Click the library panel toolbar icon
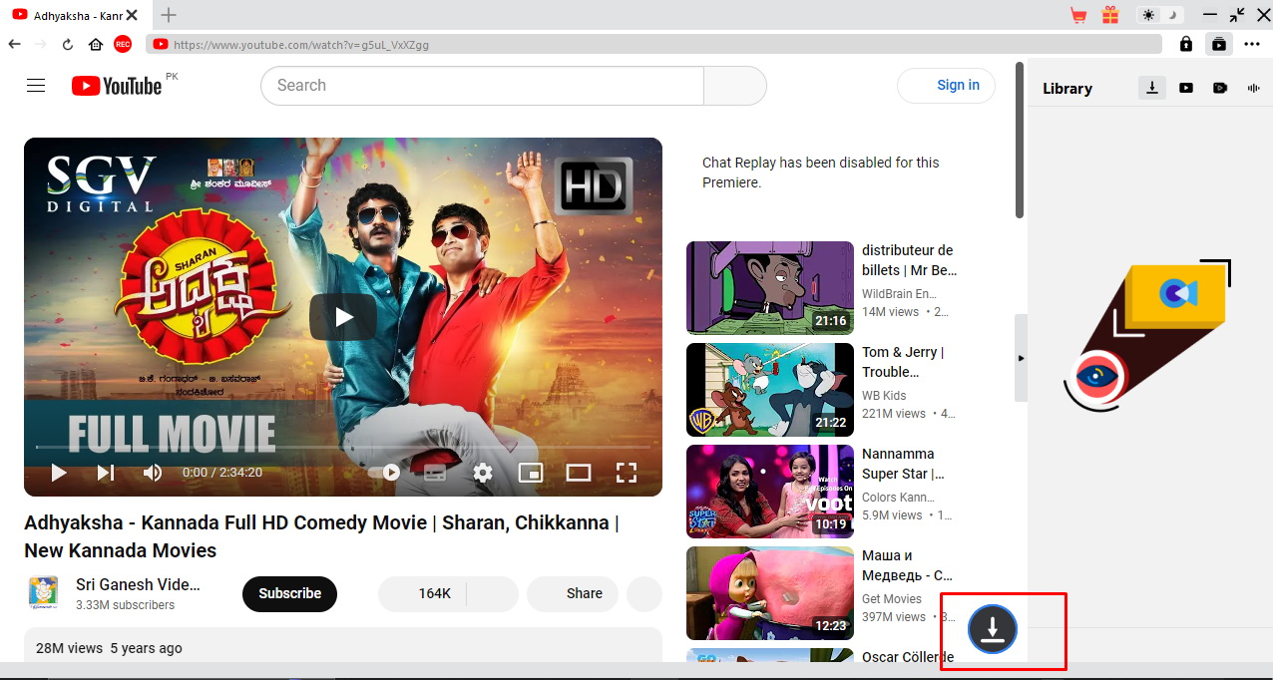Viewport: 1273px width, 680px height. [x=1219, y=44]
